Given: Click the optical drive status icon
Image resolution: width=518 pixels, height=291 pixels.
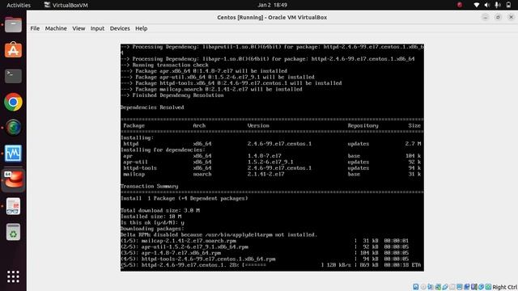Looking at the screenshot, I should click(423, 287).
